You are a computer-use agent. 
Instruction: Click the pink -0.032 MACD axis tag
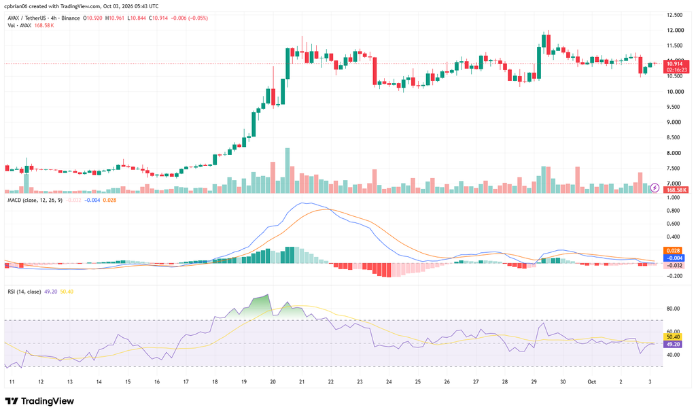point(674,266)
